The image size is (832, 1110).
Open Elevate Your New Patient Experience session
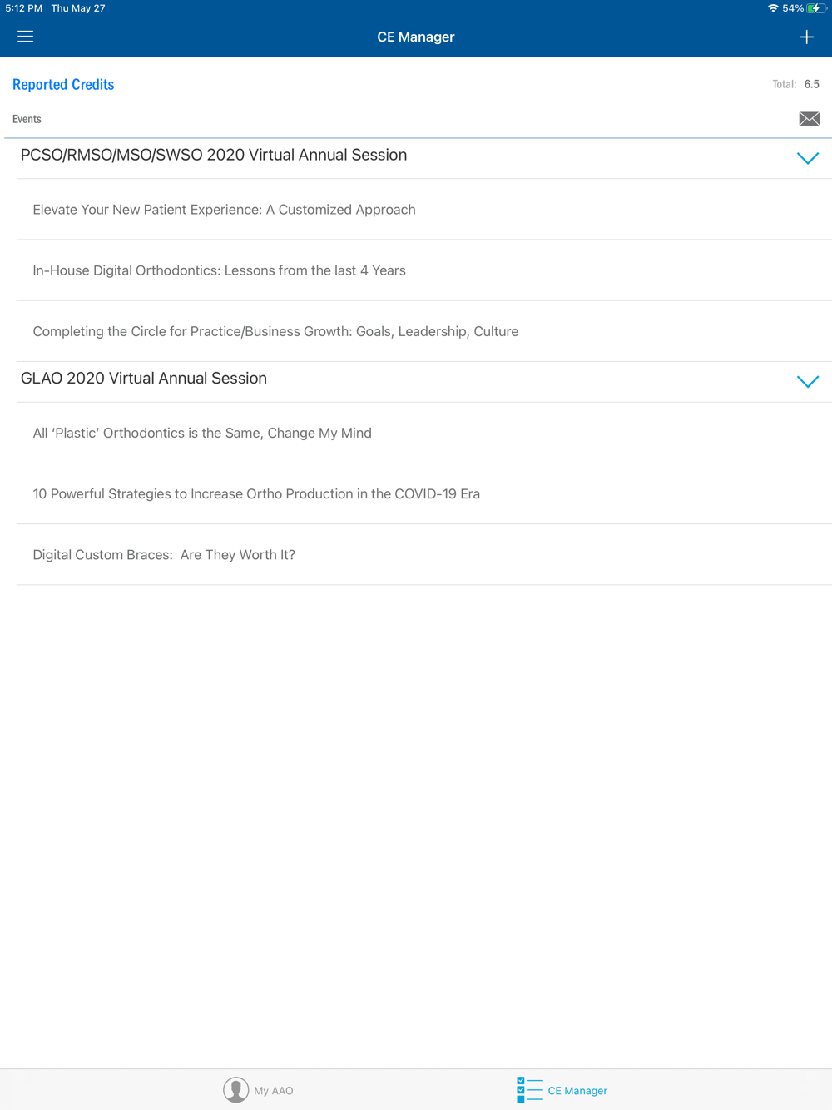(224, 210)
